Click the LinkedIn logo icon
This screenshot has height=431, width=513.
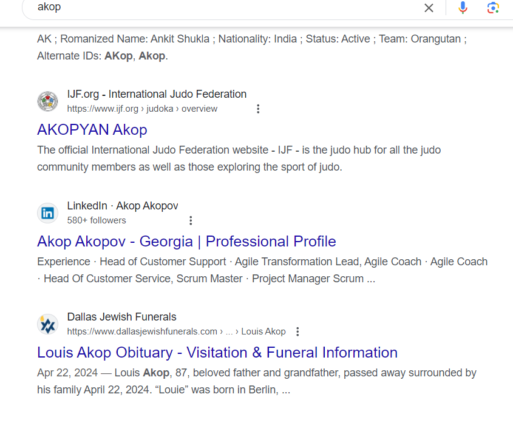click(x=48, y=213)
